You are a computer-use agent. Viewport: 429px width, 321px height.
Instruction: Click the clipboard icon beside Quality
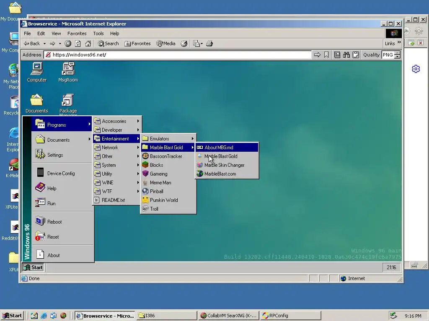(x=356, y=55)
